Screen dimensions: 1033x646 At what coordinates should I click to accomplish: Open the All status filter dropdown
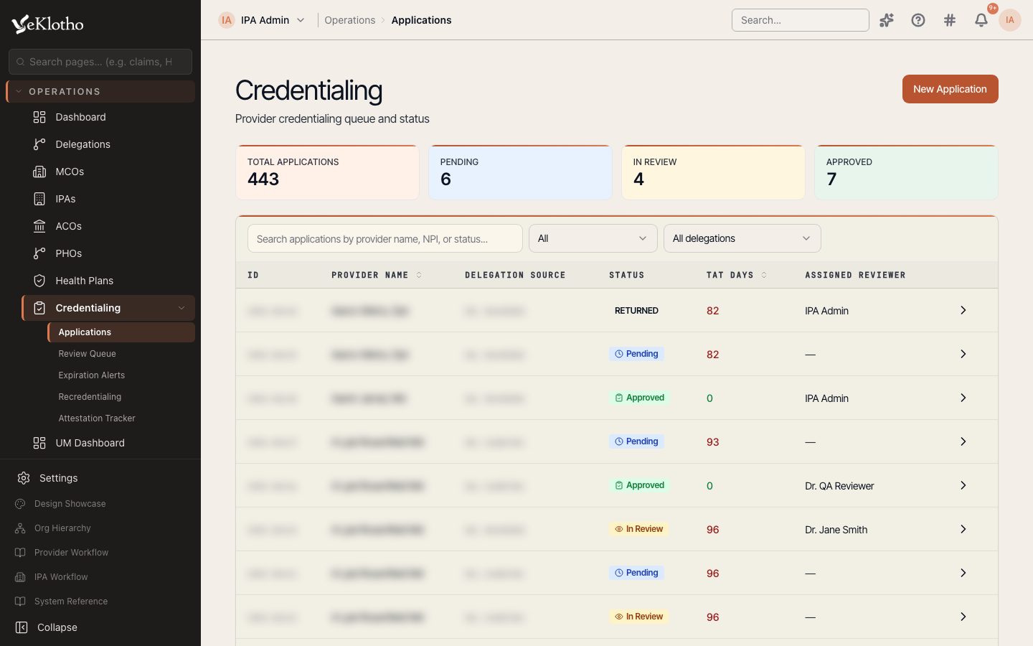[x=593, y=238]
